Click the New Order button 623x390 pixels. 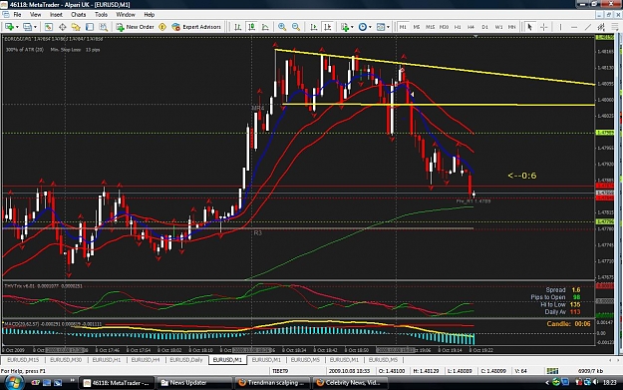tap(136, 27)
